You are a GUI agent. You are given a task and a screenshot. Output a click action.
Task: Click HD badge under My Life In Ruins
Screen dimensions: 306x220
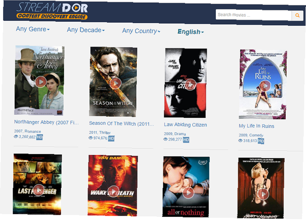coord(261,141)
